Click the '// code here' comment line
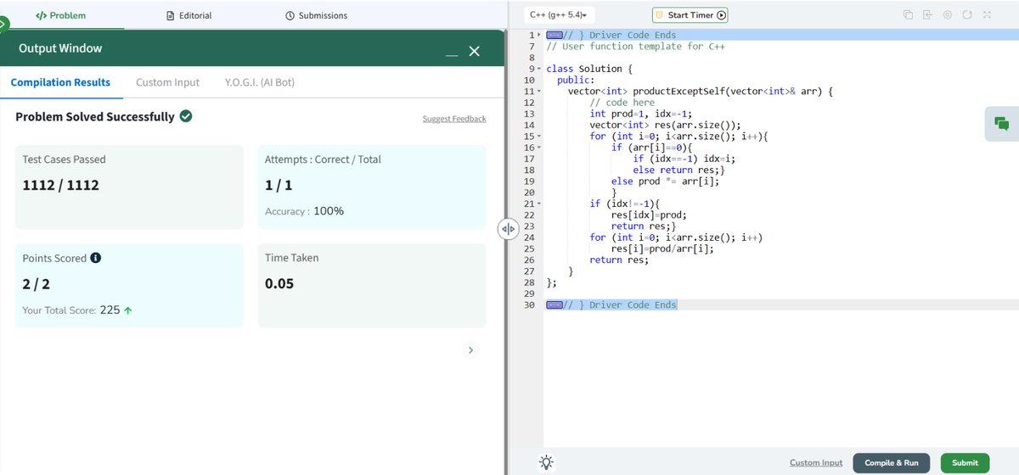 point(622,102)
